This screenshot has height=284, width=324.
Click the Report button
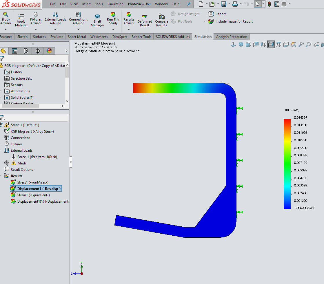[x=217, y=14]
